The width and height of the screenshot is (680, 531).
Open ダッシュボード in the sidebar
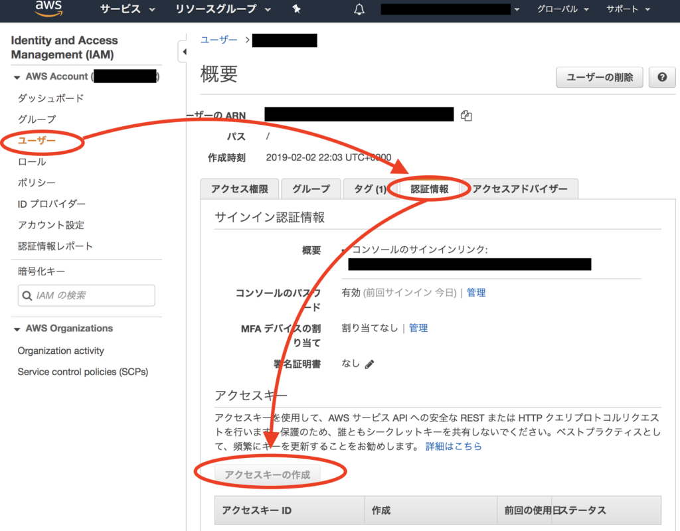pos(50,98)
